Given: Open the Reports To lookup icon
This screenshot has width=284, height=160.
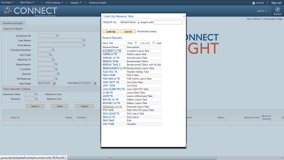Looking at the screenshot, I should [53, 60].
